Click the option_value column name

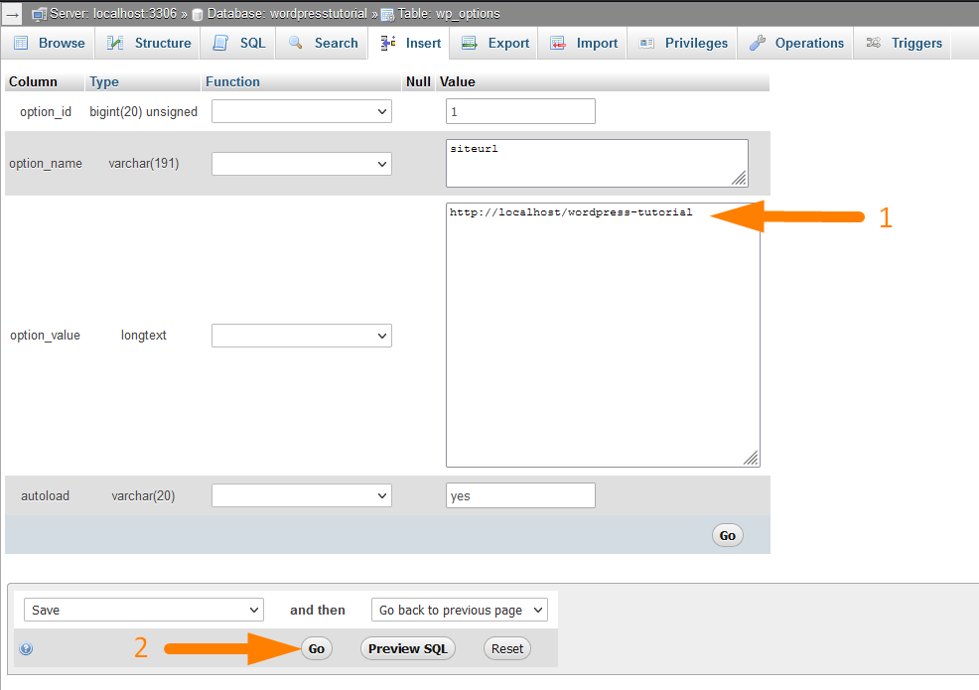pos(45,336)
